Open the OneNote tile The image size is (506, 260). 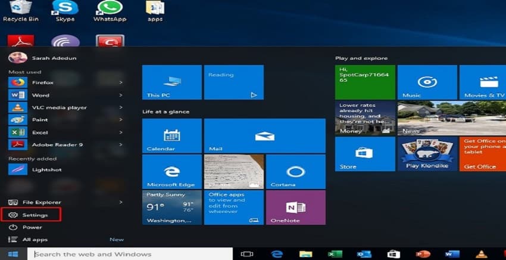click(296, 208)
